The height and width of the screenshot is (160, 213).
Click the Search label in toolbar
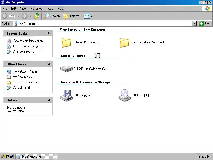55,16
